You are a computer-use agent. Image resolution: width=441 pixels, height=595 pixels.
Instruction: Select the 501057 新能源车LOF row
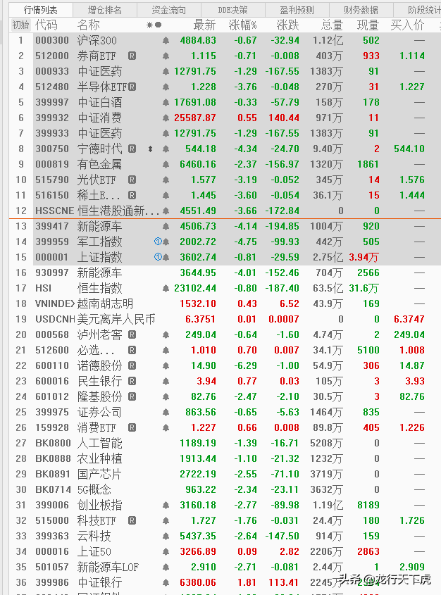pyautogui.click(x=225, y=568)
